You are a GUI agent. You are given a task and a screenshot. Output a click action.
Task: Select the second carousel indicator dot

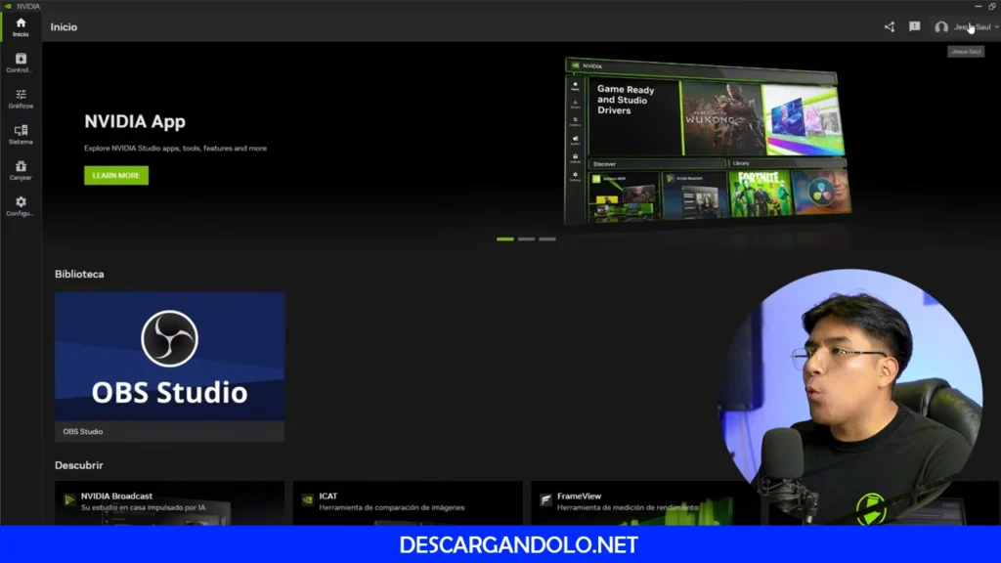coord(525,238)
